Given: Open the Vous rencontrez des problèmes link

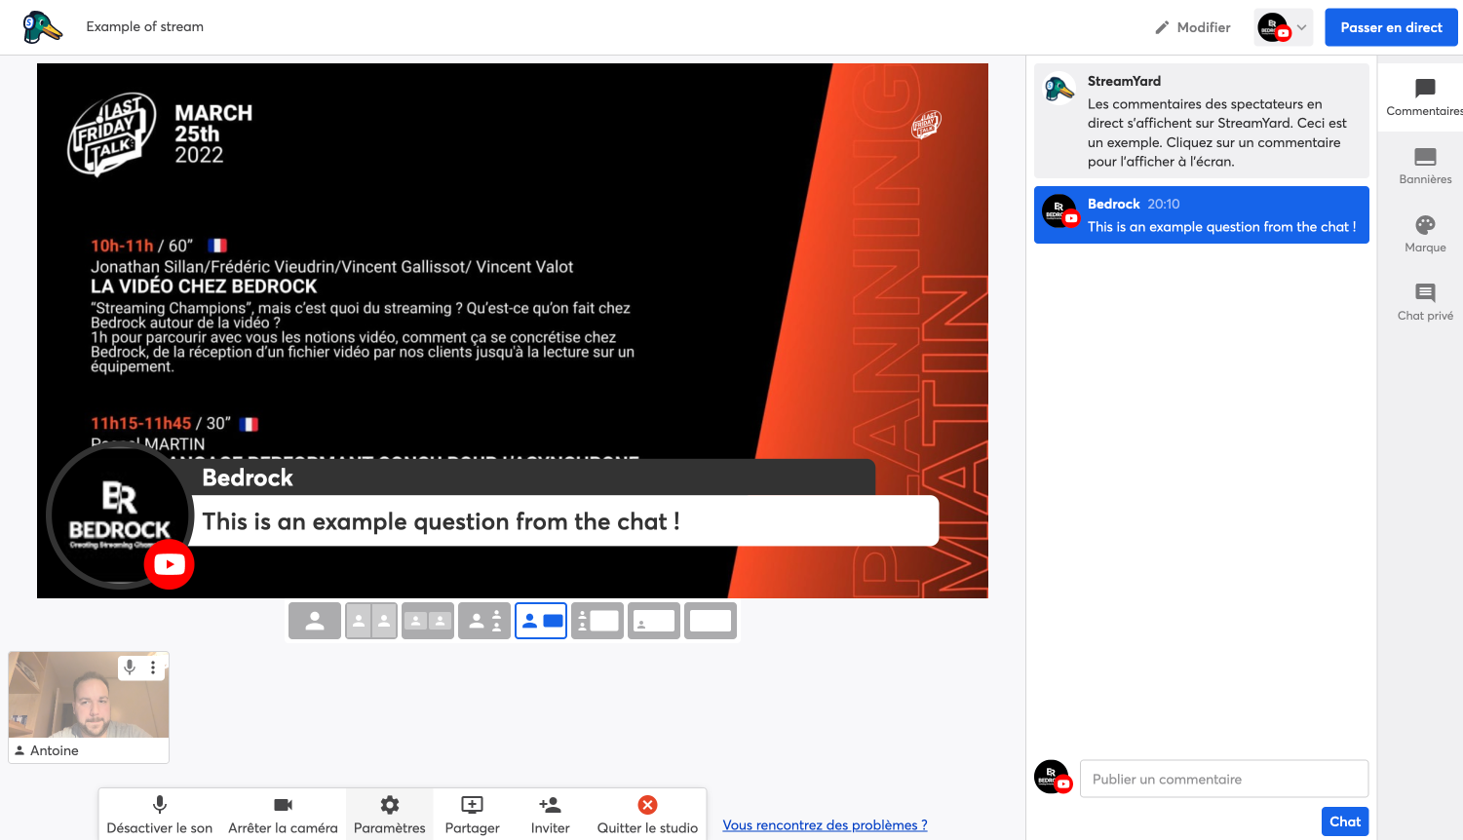Looking at the screenshot, I should coord(825,824).
